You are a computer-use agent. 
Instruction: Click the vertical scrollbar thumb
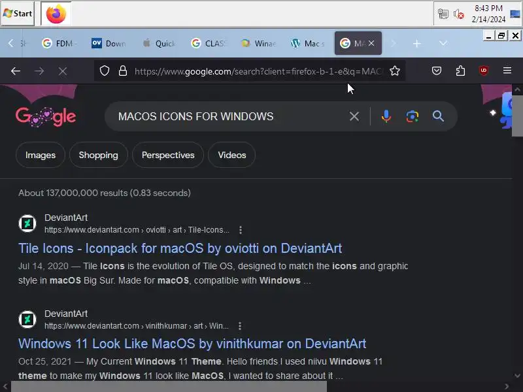517,116
